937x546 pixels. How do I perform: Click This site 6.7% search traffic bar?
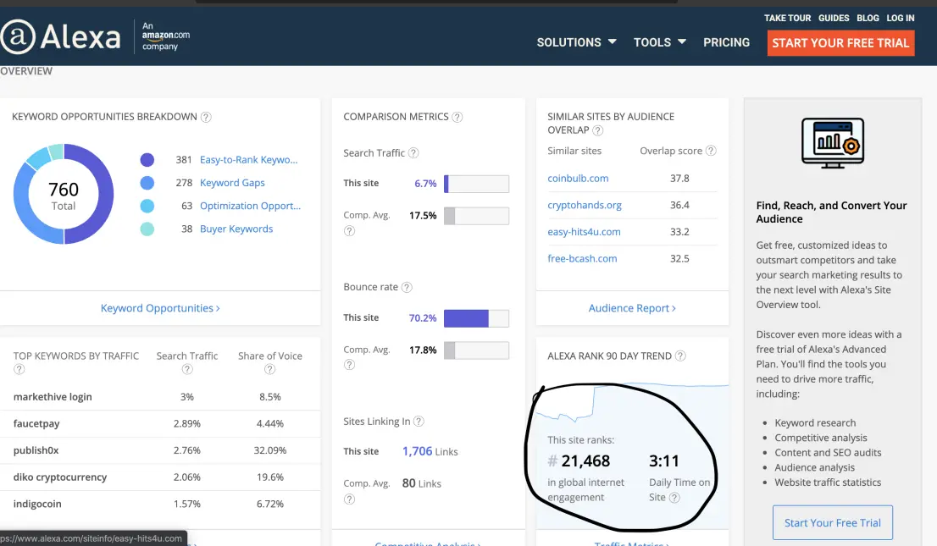coord(476,184)
